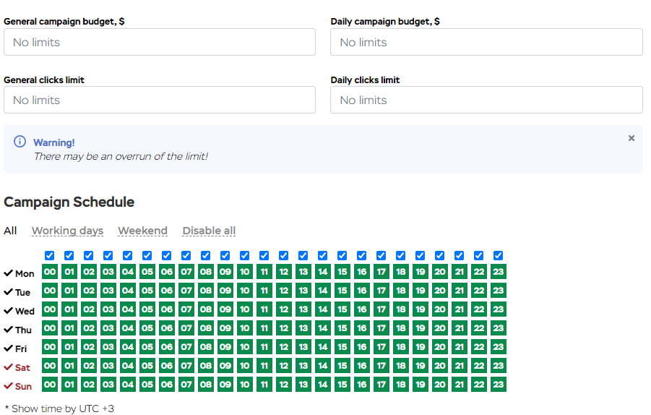Image resolution: width=651 pixels, height=415 pixels.
Task: Uncheck the hour 00 column checkbox
Action: pyautogui.click(x=50, y=255)
